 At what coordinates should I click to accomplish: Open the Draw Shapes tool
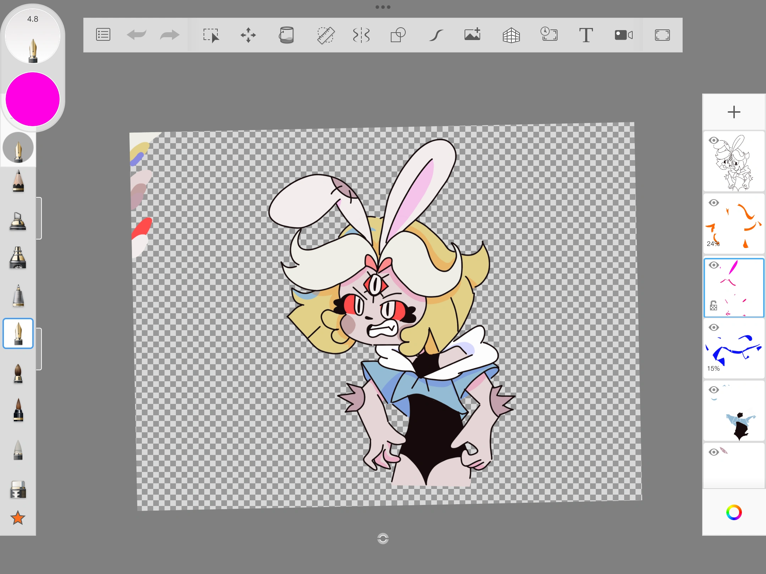(398, 35)
